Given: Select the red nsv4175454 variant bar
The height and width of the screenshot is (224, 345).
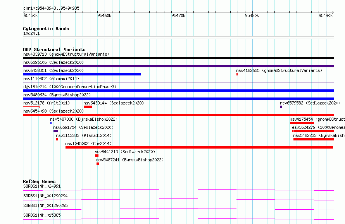Looking at the screenshot, I should point(302,123).
